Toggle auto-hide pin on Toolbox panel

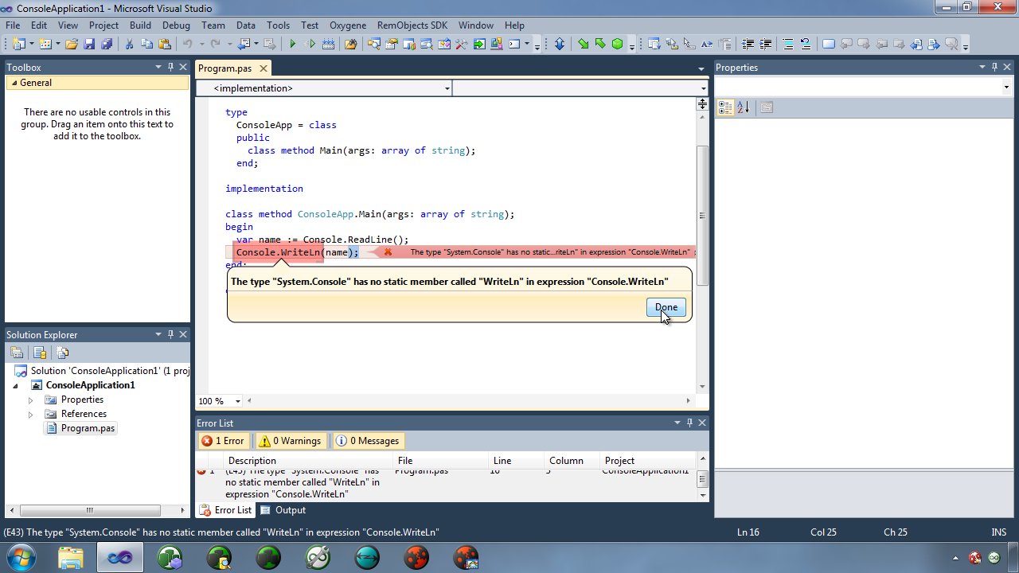[170, 68]
